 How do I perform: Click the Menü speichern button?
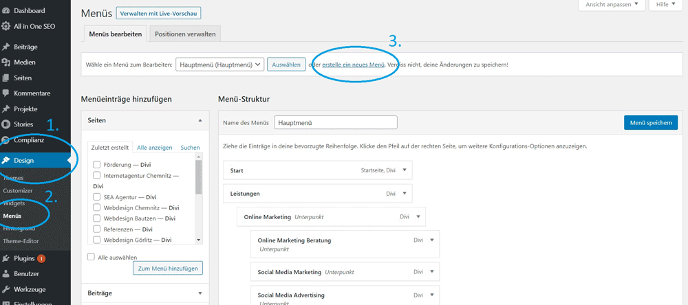(651, 123)
